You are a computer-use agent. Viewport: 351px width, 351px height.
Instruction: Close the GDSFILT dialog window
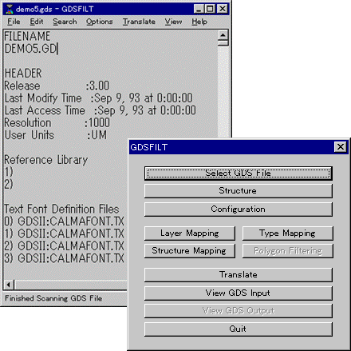point(341,147)
